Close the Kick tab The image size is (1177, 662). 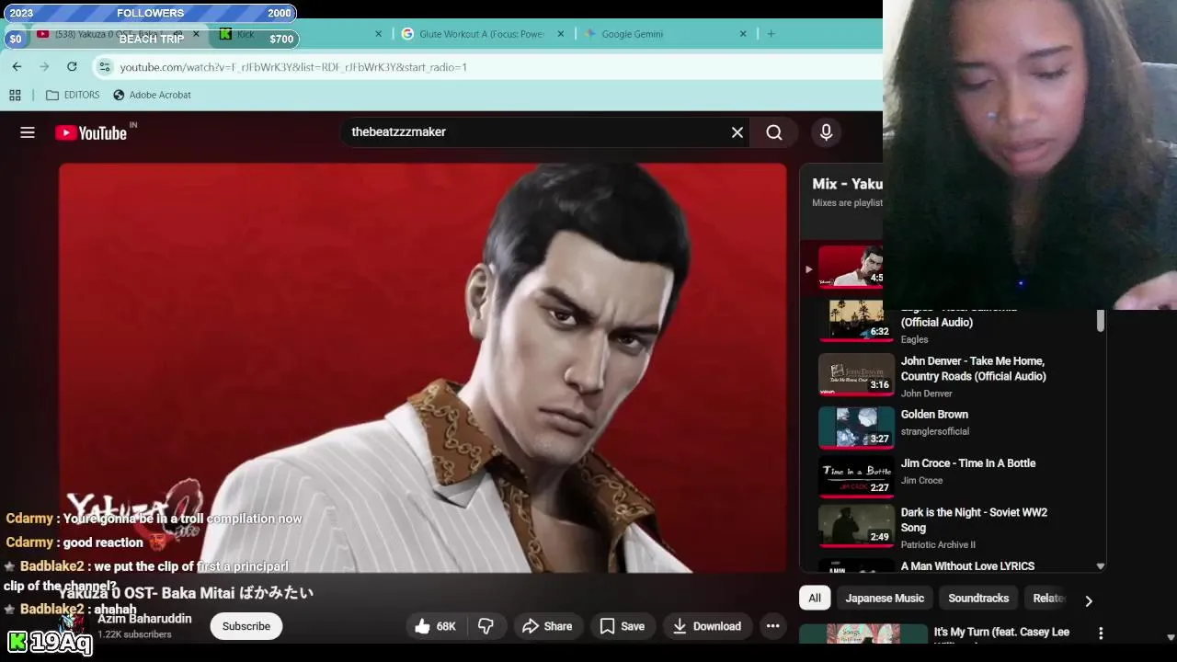378,34
